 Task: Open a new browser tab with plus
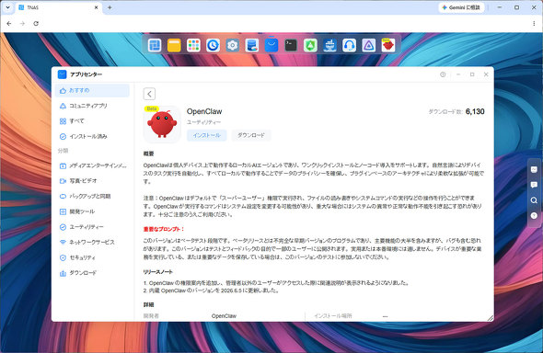click(110, 7)
